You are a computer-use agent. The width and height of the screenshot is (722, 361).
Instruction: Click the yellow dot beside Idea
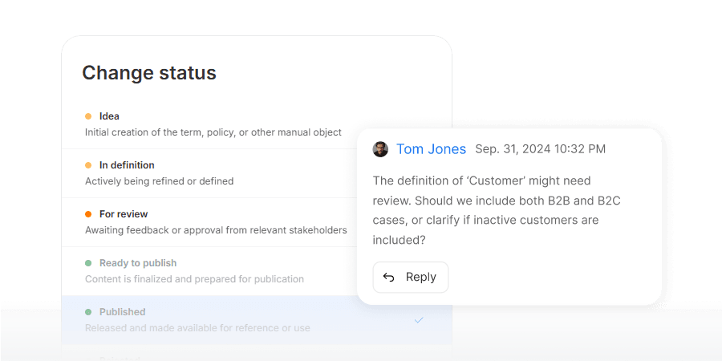88,116
